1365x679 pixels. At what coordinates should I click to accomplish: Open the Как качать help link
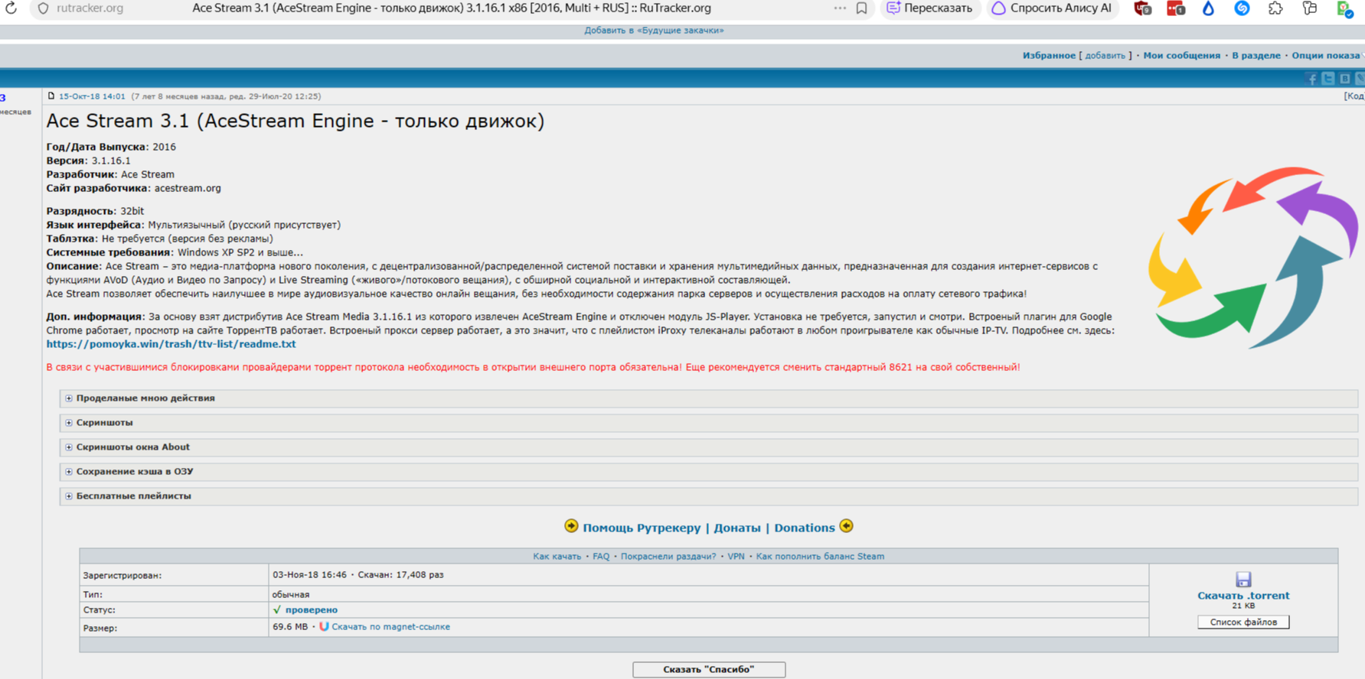[557, 557]
